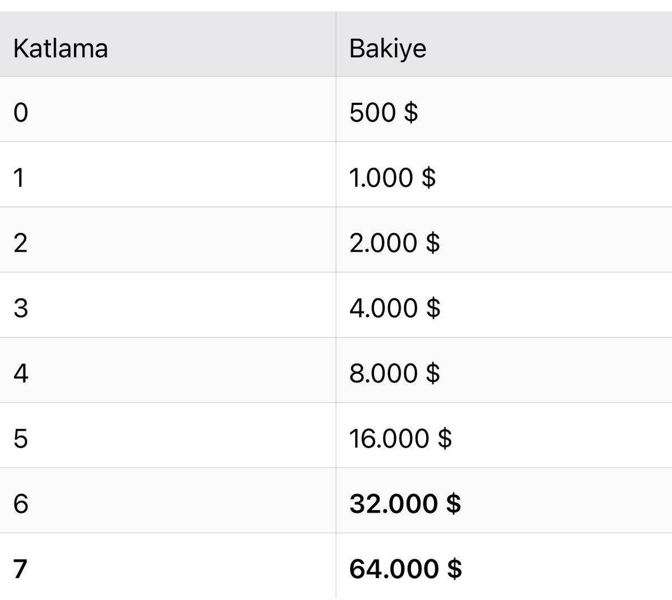Select the bold 32.000 $ cell
Image resolution: width=672 pixels, height=600 pixels.
tap(504, 500)
